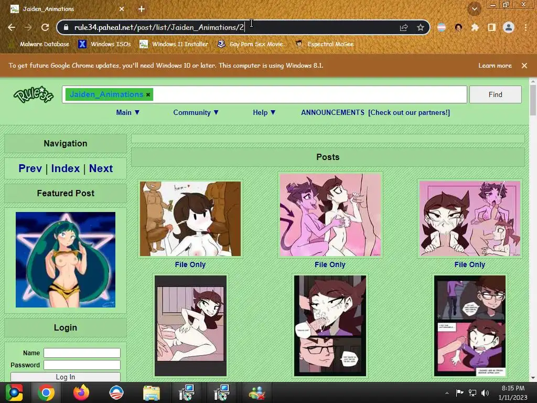Open a new browser tab
The image size is (537, 403).
click(x=142, y=9)
